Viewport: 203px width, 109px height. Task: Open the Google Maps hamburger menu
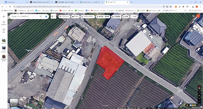coord(4,17)
